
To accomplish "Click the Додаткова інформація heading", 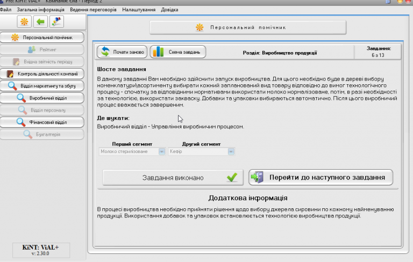I will pyautogui.click(x=248, y=198).
